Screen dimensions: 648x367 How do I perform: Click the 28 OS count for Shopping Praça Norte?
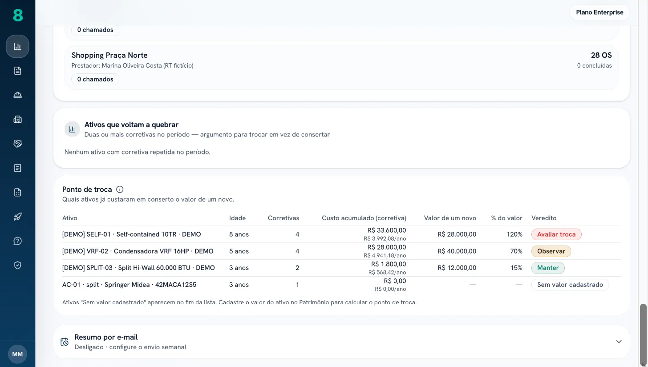click(601, 55)
